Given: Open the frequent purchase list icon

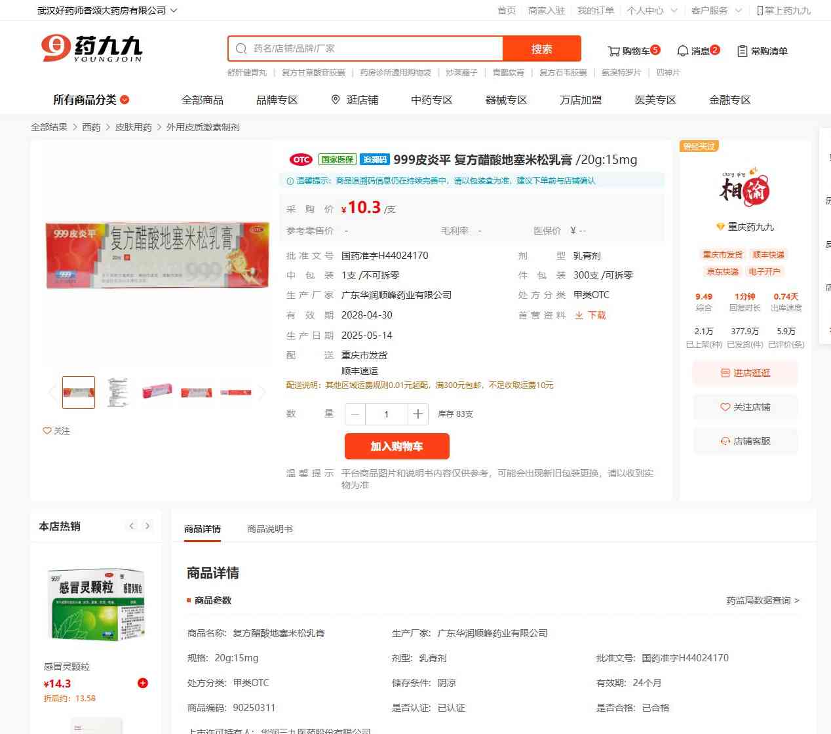Looking at the screenshot, I should click(742, 50).
